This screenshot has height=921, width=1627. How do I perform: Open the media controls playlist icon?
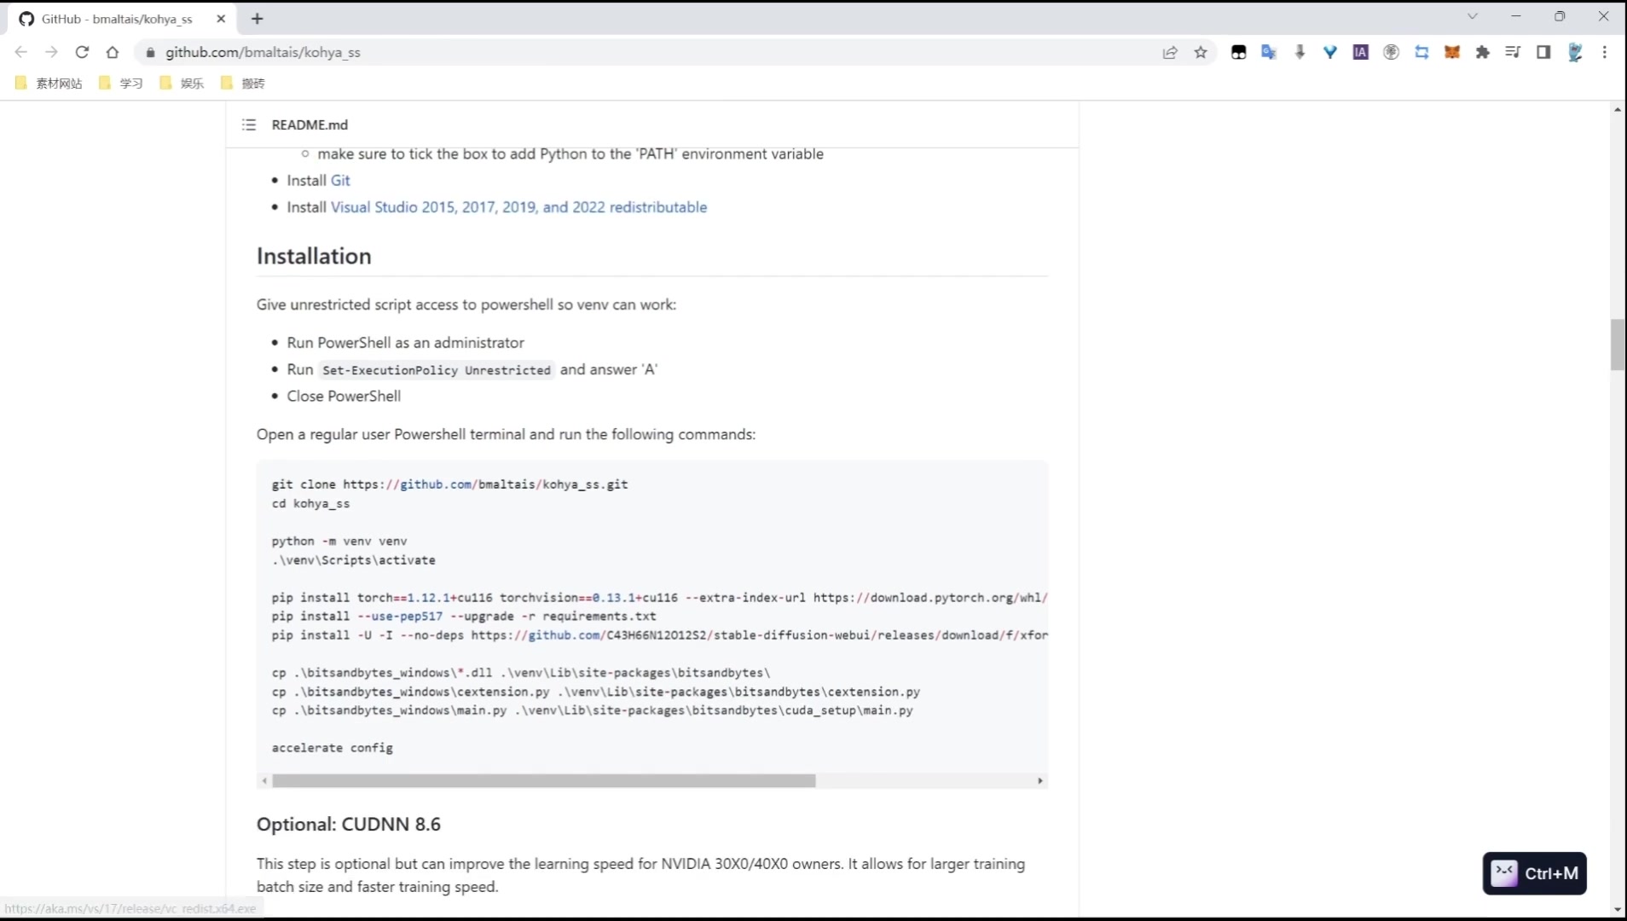[x=1513, y=52]
